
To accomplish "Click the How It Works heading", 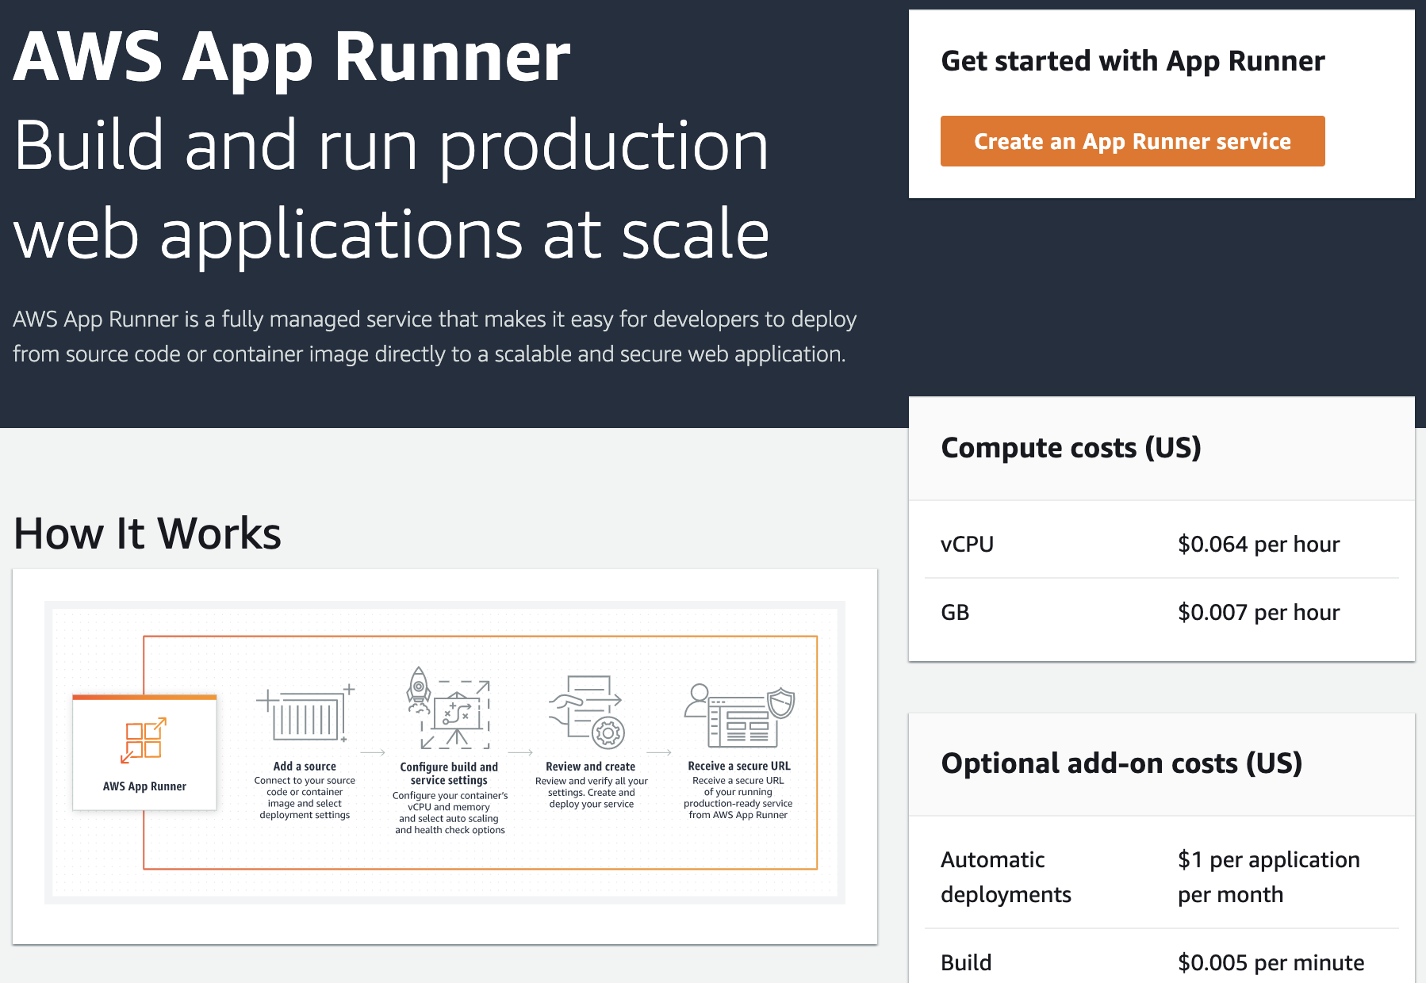I will (148, 533).
